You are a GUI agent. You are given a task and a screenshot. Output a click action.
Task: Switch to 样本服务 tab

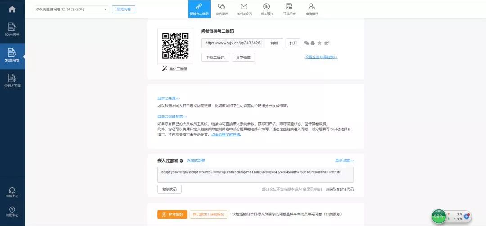coord(266,9)
